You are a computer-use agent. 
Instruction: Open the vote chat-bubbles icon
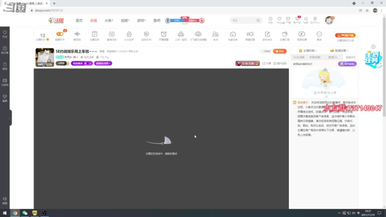click(250, 34)
